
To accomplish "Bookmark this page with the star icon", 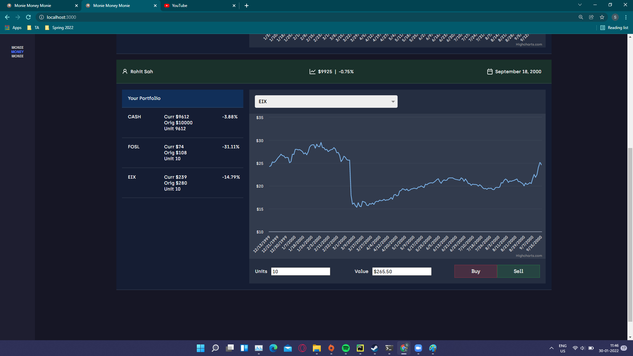I will [602, 17].
